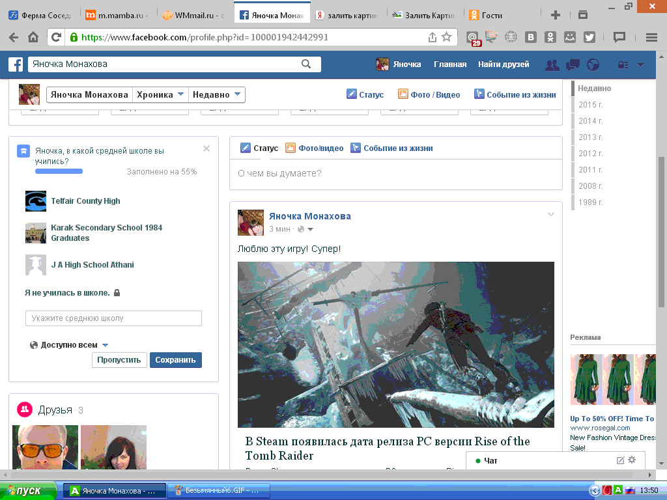Click the smiley face extension icon
This screenshot has width=667, height=500.
(x=569, y=37)
